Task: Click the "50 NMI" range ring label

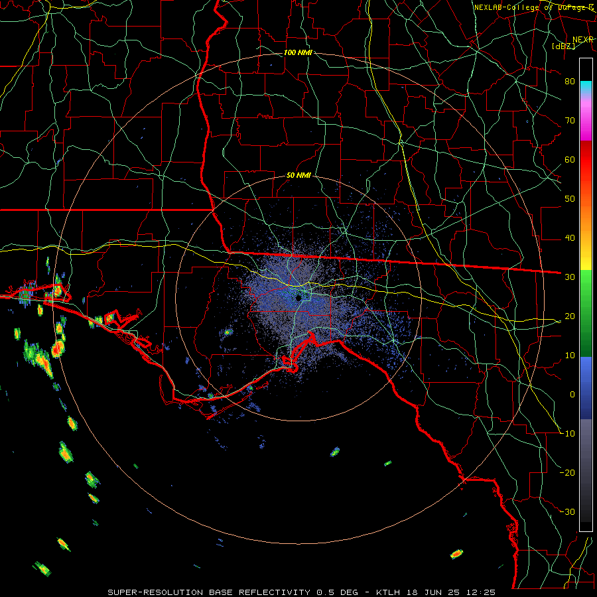Action: click(x=298, y=176)
